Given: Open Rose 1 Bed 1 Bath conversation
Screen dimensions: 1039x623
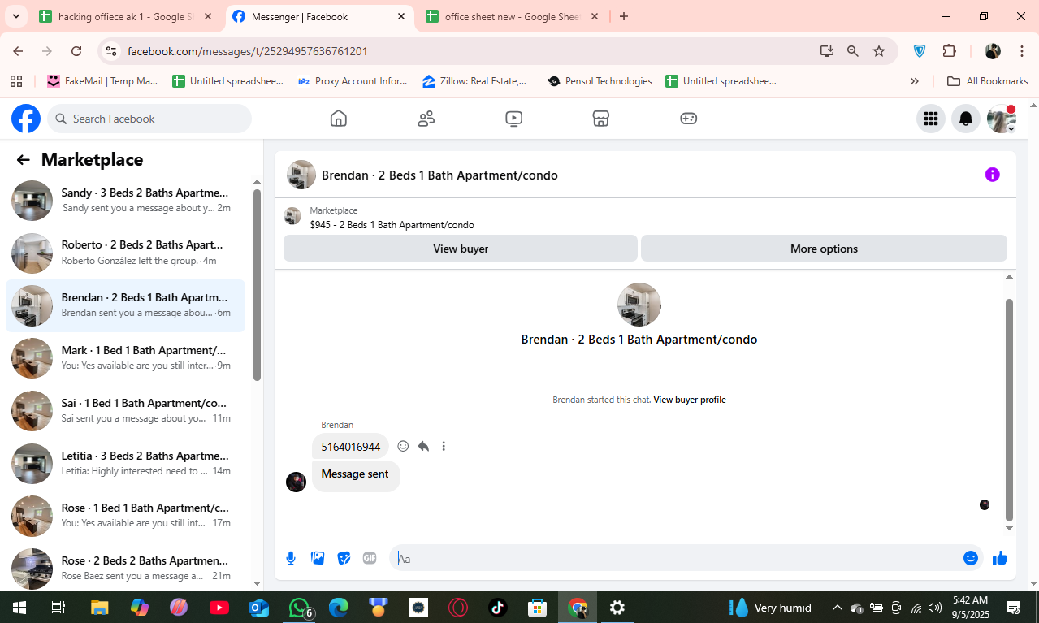Looking at the screenshot, I should [126, 516].
